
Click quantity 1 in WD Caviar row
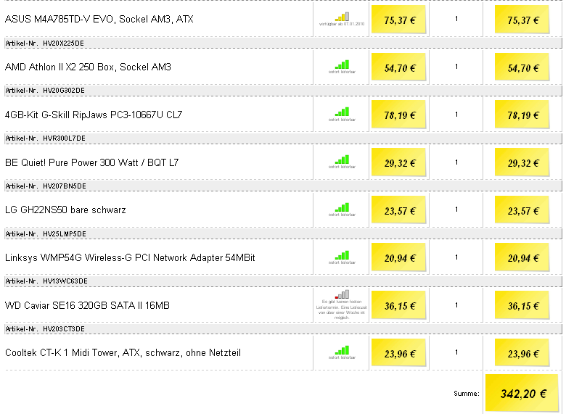456,305
